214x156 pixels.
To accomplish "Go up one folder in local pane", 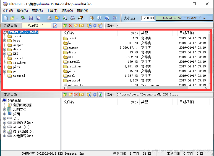I will point(65,94).
